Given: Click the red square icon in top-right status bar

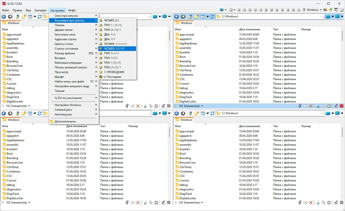Looking at the screenshot, I should tap(342, 106).
